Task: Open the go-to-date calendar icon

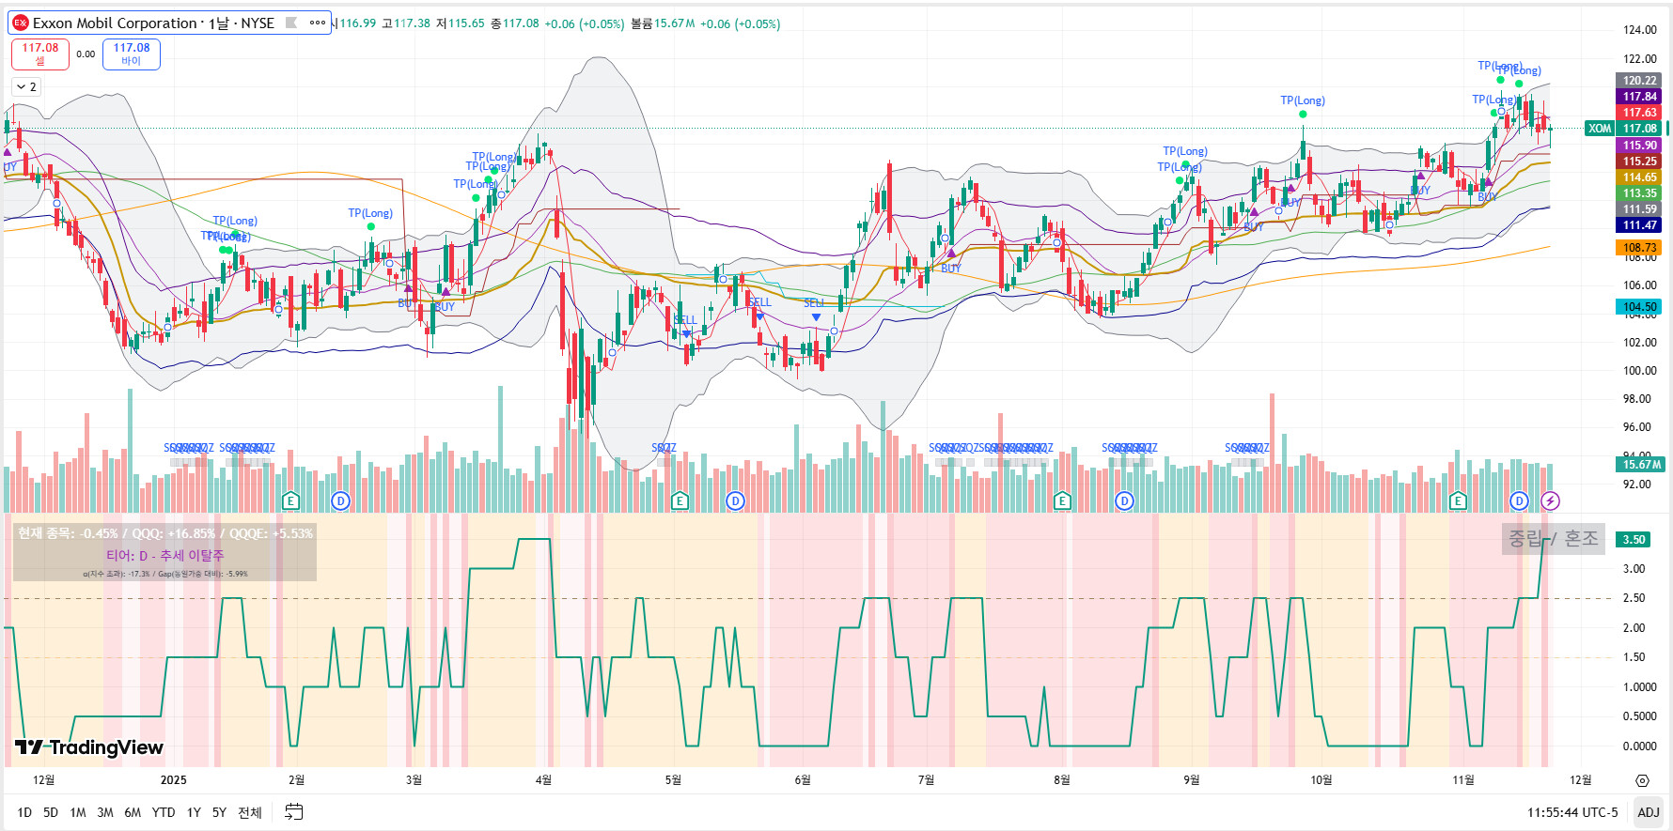Action: coord(294,812)
